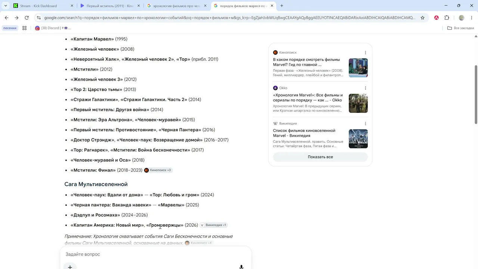Close the active порядок фильмов марвел tab
Image resolution: width=478 pixels, height=269 pixels.
tap(272, 6)
